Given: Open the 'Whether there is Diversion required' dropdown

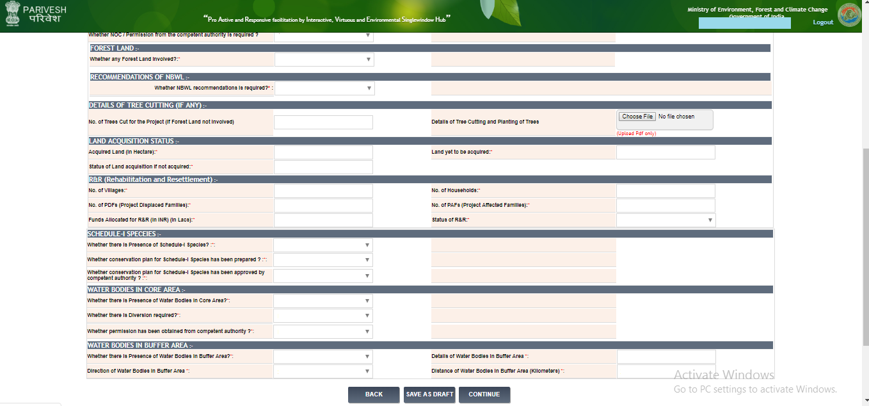Looking at the screenshot, I should point(323,316).
